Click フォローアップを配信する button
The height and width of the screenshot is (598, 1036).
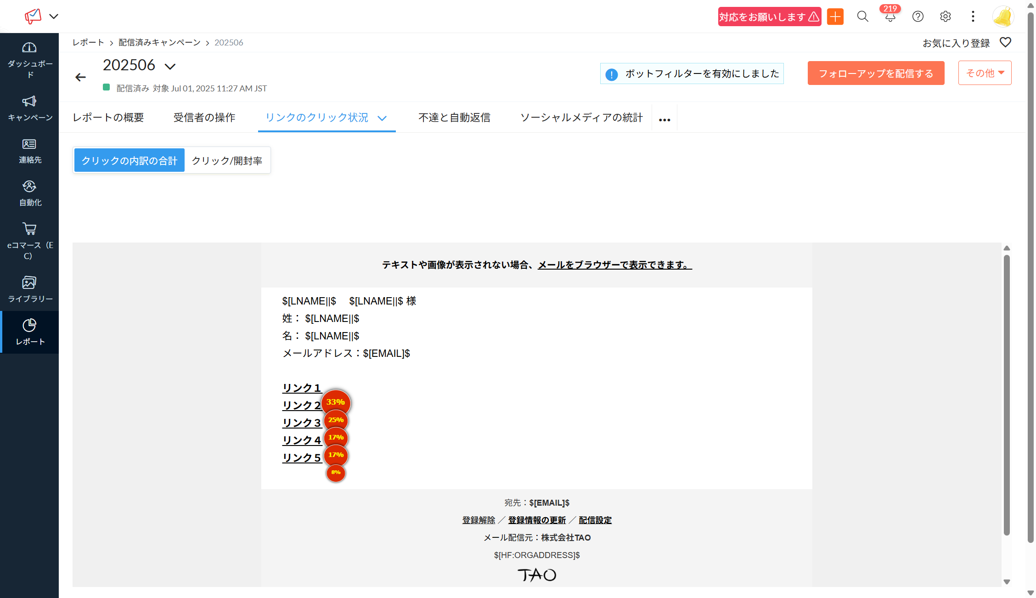[876, 73]
